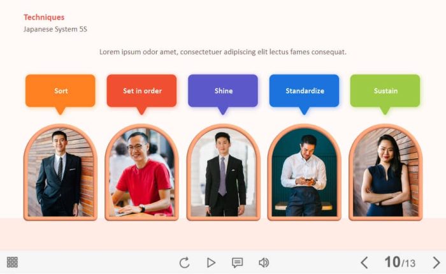Advance to the next slide arrow

pyautogui.click(x=436, y=263)
